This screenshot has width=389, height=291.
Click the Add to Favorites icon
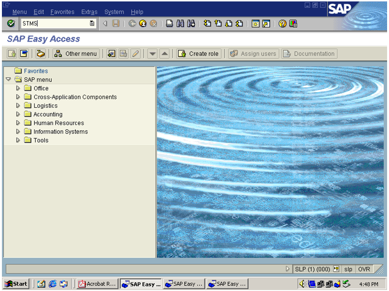tap(112, 54)
